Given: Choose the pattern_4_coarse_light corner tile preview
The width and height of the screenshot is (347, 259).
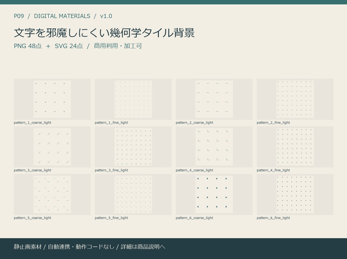Looking at the screenshot, I should pos(214,147).
